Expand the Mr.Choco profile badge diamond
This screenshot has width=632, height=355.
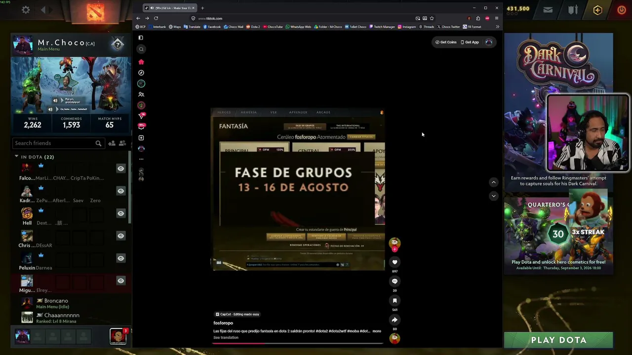pyautogui.click(x=118, y=44)
